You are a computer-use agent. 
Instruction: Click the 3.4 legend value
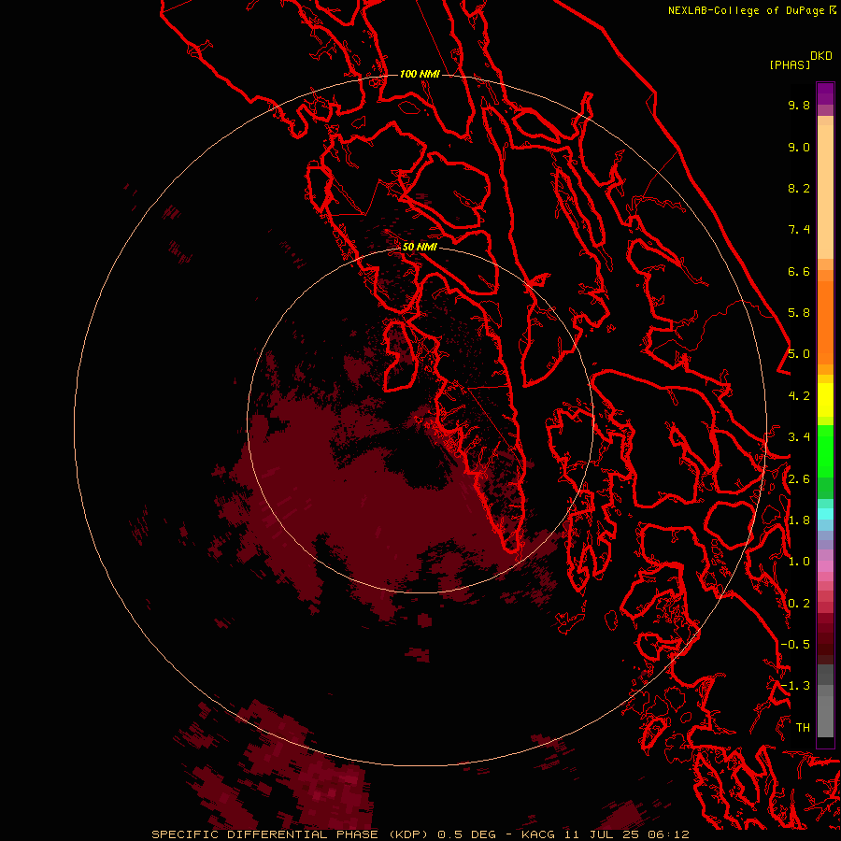pos(799,437)
